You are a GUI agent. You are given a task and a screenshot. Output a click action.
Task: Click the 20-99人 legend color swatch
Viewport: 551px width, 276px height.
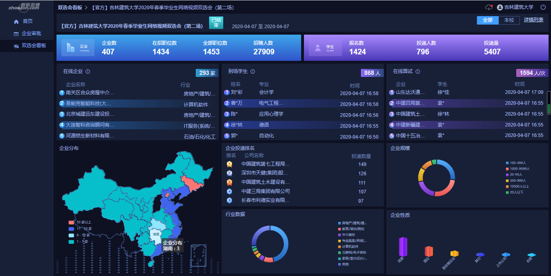click(x=507, y=175)
